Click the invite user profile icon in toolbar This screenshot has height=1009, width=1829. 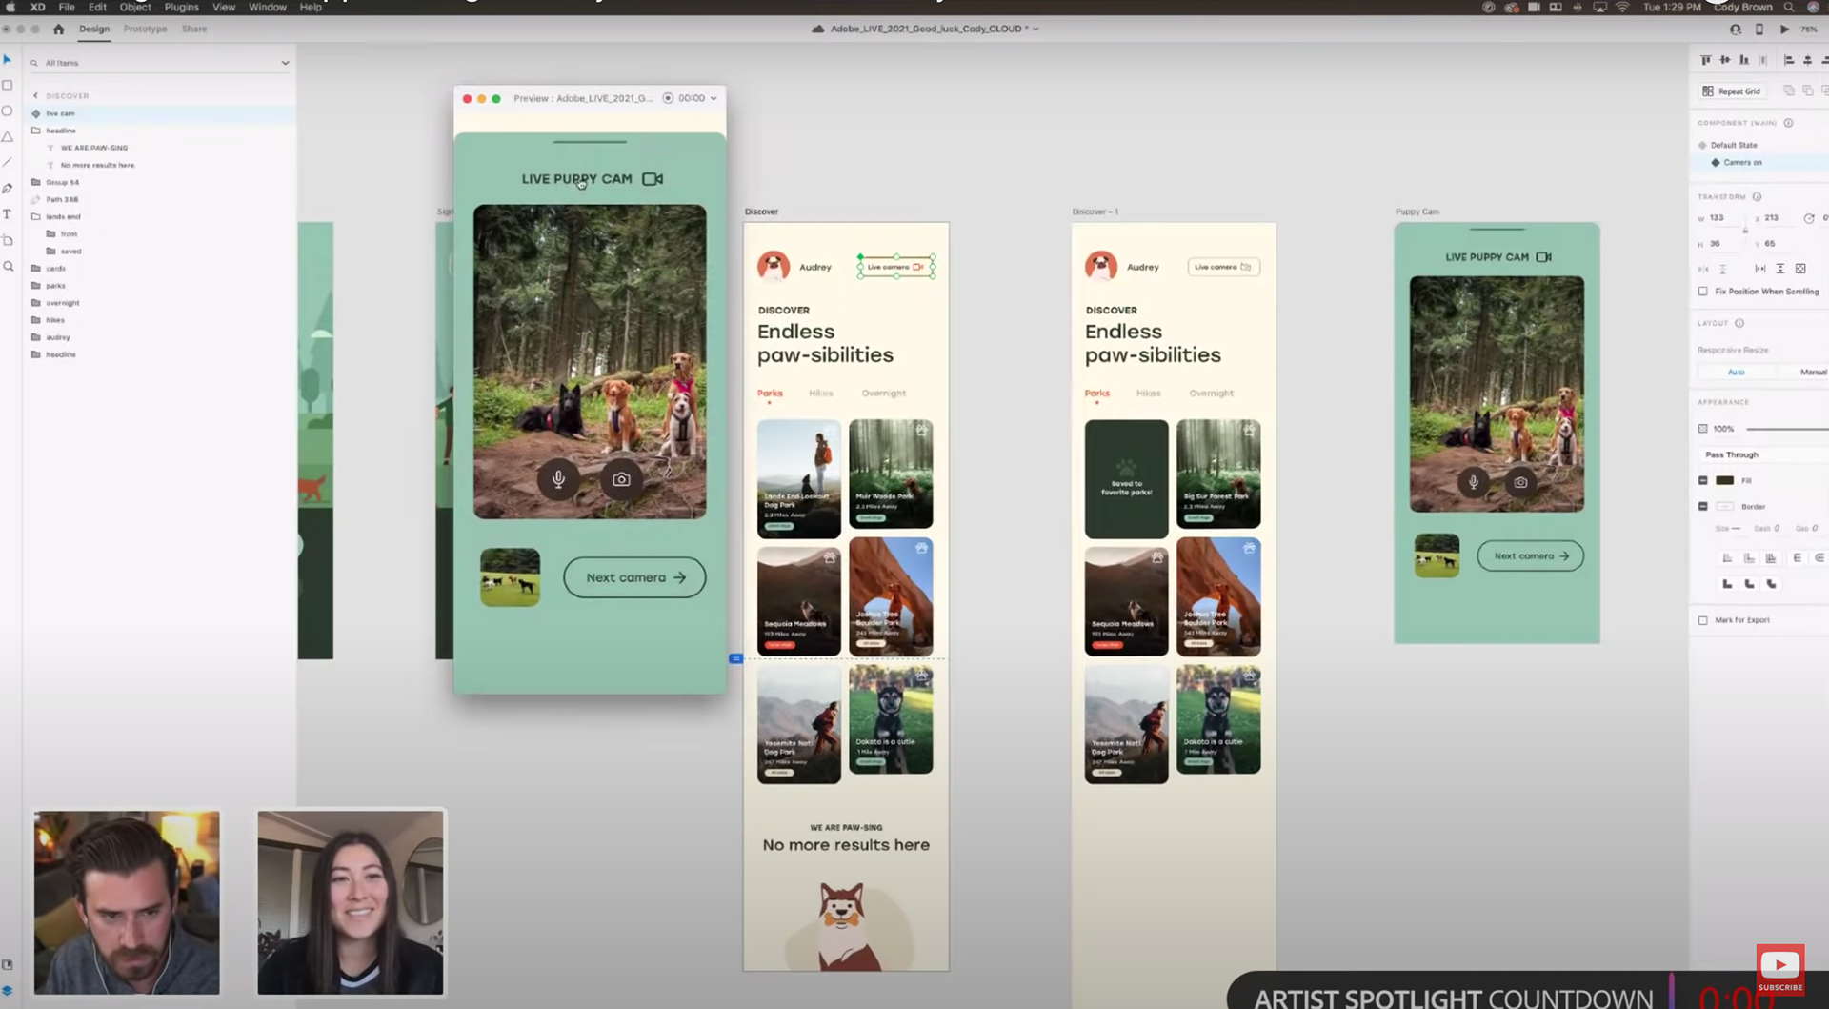click(1736, 30)
